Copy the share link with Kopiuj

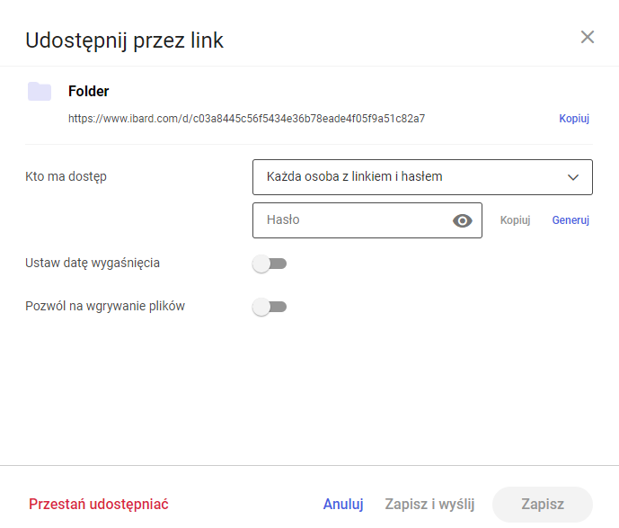click(574, 119)
